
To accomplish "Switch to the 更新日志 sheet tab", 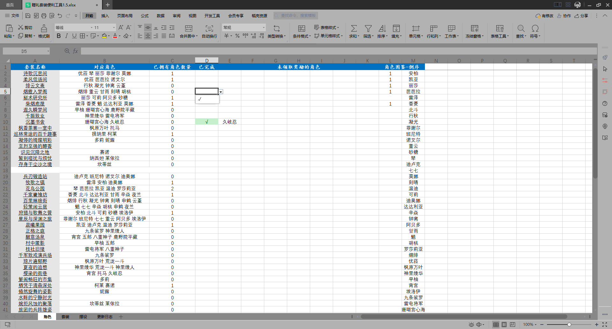I will (x=105, y=317).
